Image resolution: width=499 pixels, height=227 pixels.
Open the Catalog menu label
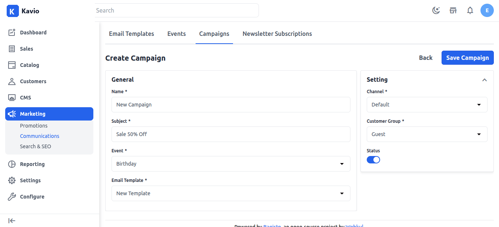click(30, 65)
